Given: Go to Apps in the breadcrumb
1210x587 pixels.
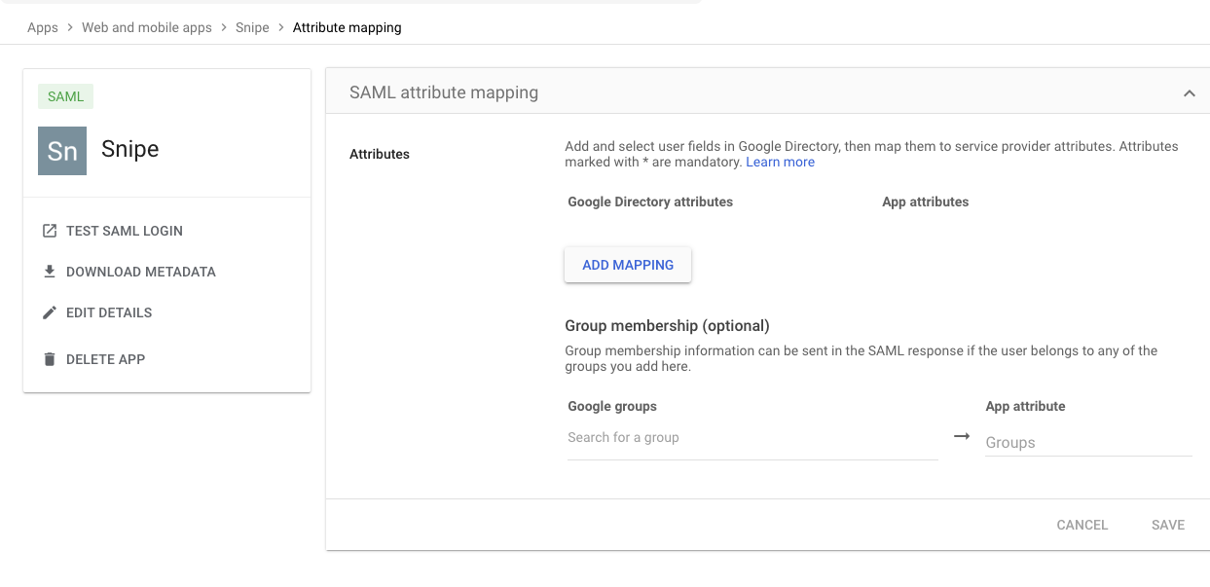Looking at the screenshot, I should coord(43,27).
